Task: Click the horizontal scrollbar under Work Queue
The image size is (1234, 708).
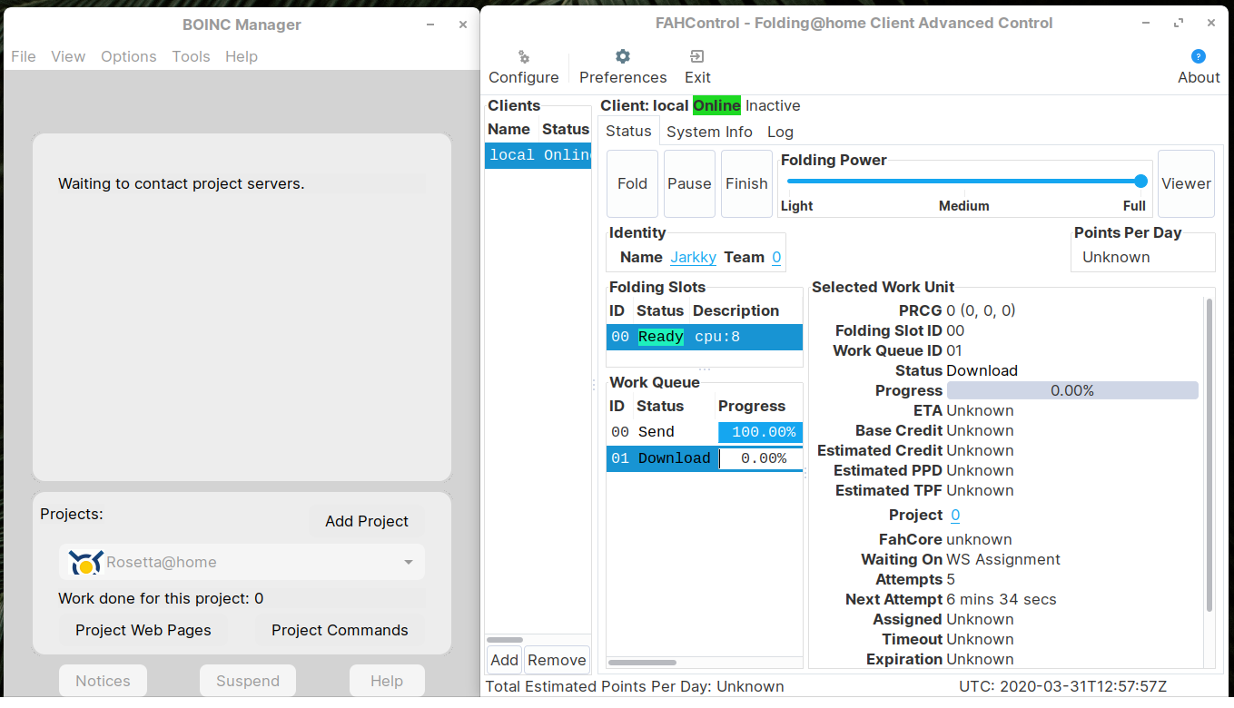Action: [642, 663]
